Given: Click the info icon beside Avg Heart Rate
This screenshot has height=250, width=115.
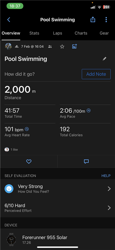Looking at the screenshot, I should 27,129.
